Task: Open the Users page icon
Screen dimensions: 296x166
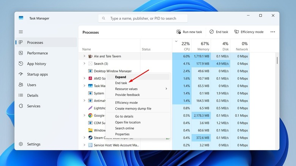Action: coord(21,85)
